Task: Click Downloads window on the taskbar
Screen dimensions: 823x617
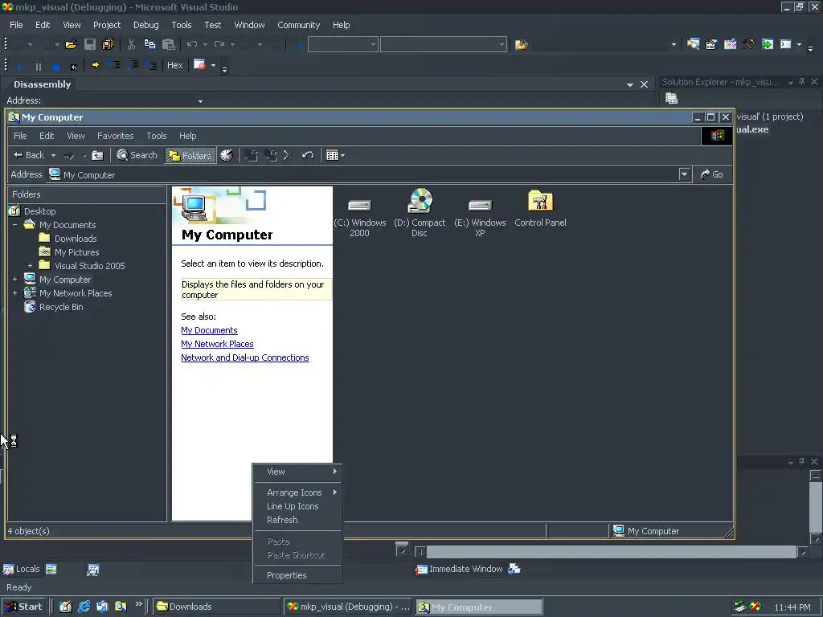Action: tap(217, 607)
